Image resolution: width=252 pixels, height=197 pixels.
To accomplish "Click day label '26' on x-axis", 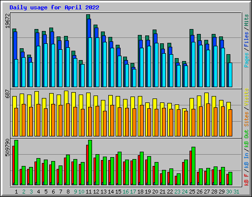I will coord(199,192).
